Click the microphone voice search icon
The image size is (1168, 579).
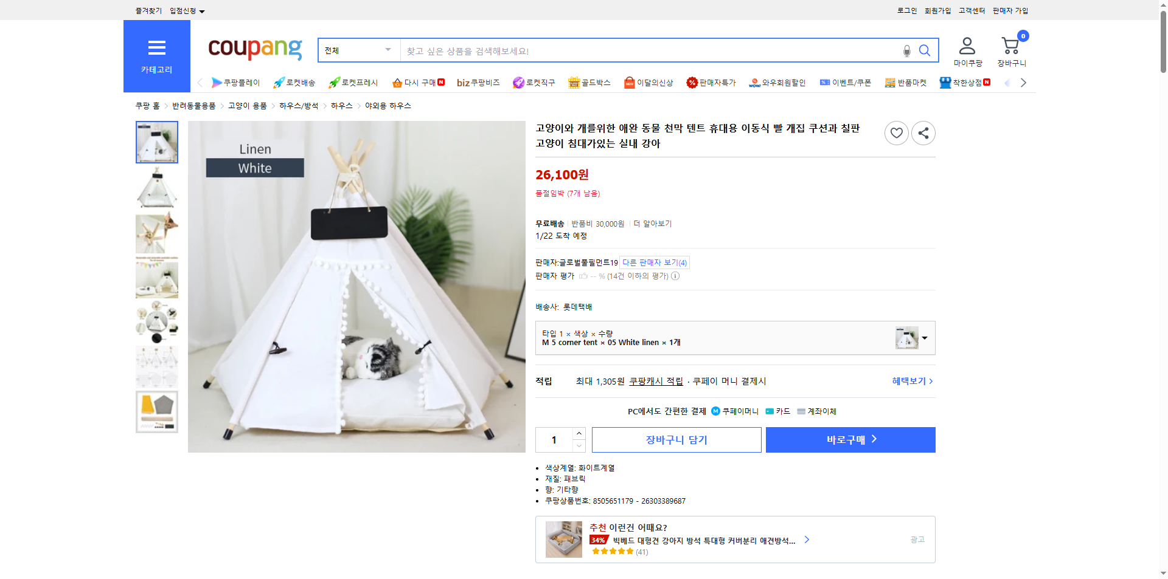(x=906, y=50)
